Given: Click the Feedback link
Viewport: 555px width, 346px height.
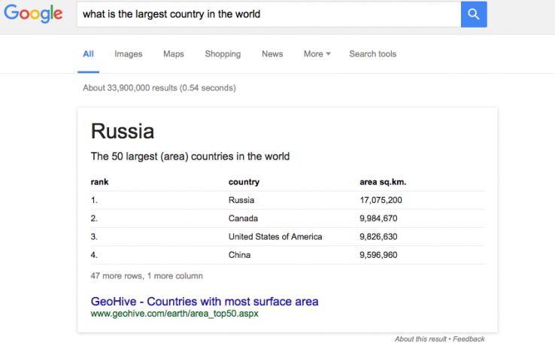Looking at the screenshot, I should 469,339.
